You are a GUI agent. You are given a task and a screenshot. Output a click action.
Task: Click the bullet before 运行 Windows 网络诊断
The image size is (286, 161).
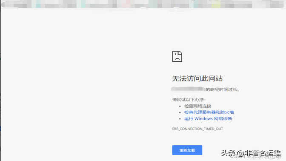(180, 119)
